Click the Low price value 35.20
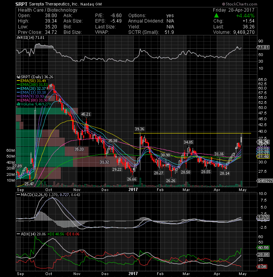This screenshot has height=277, width=273. coord(51,27)
